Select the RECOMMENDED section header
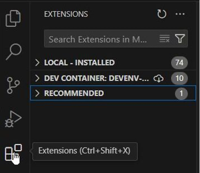 coord(113,93)
